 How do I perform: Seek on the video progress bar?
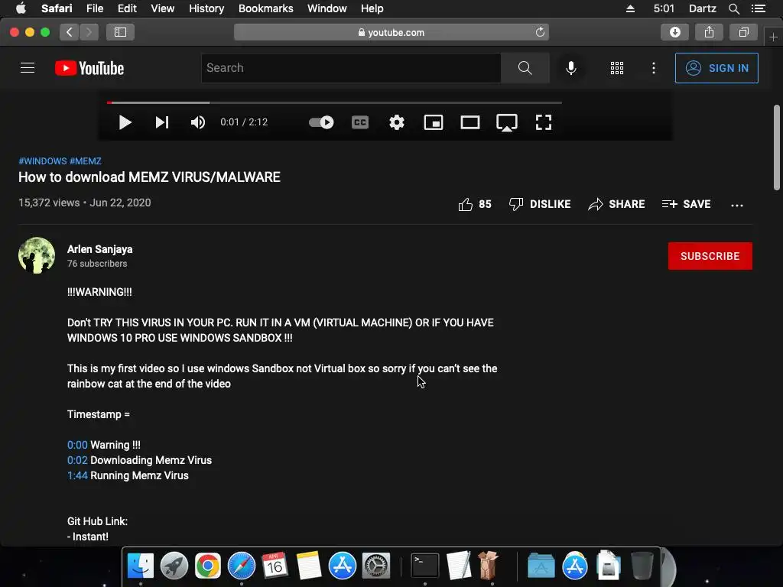(335, 102)
